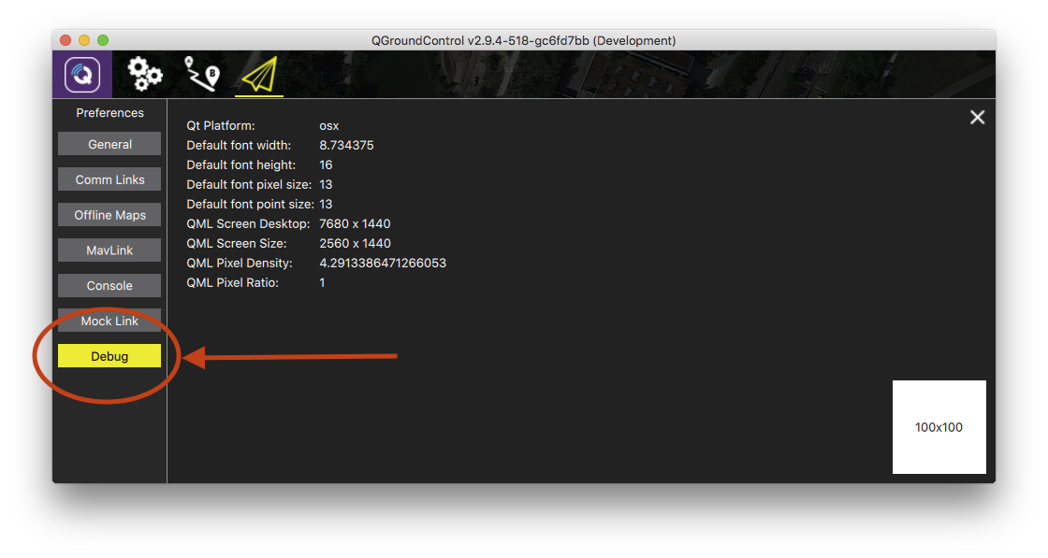Click the QML Pixel Ratio value 1
Image resolution: width=1048 pixels, height=558 pixels.
point(322,283)
